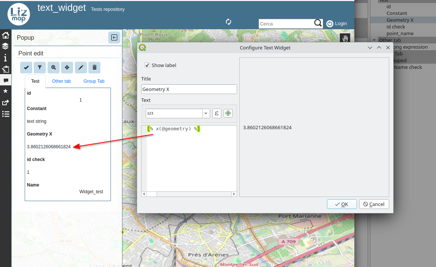
Task: Uncheck the Show label checkbox
Action: [147, 65]
